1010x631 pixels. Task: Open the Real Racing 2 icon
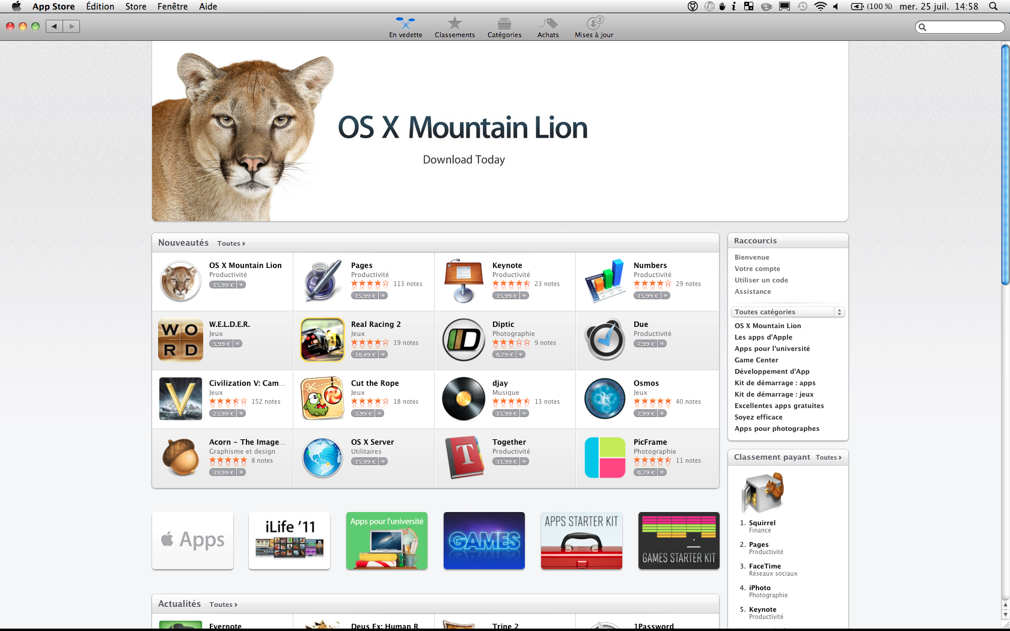click(323, 340)
